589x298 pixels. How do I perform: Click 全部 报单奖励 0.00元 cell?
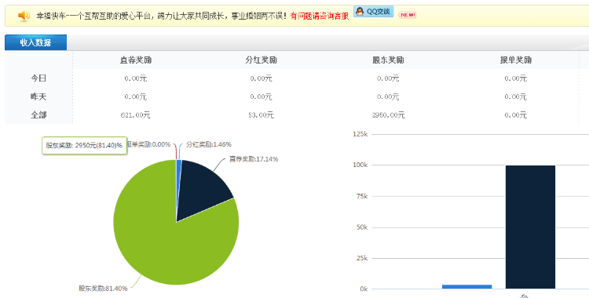515,115
